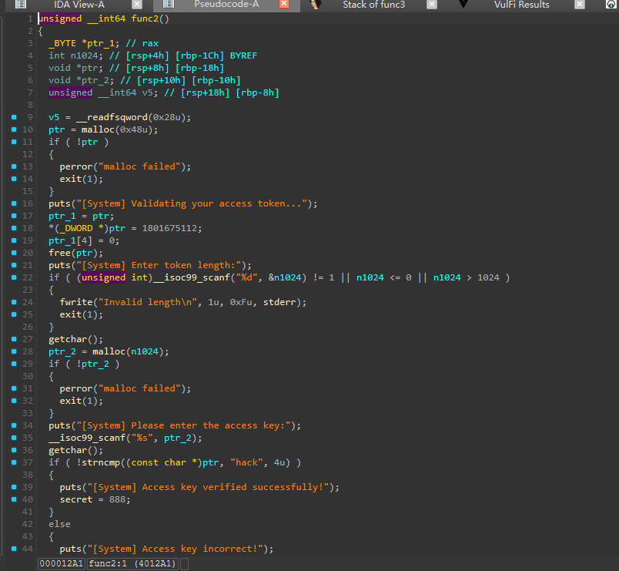Toggle breakpoint dot on line 16
The image size is (619, 571).
coord(14,203)
